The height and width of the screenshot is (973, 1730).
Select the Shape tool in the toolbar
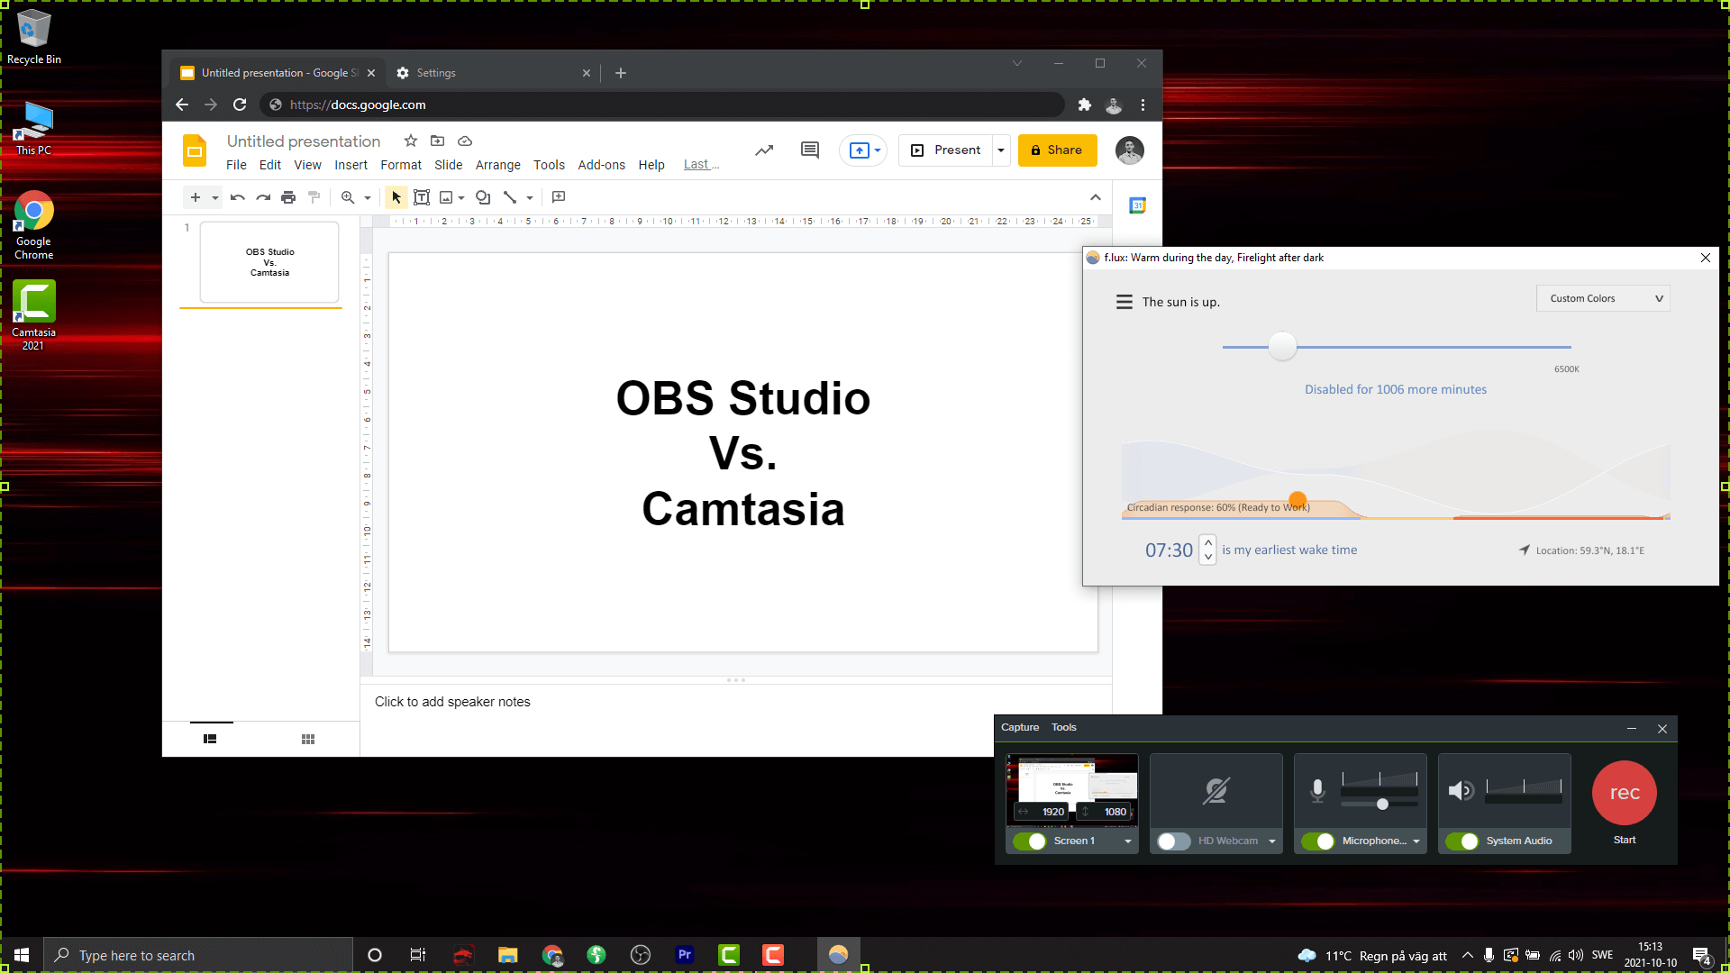click(x=483, y=197)
